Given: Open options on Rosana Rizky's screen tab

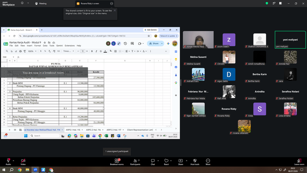Looking at the screenshot, I should [111, 3].
